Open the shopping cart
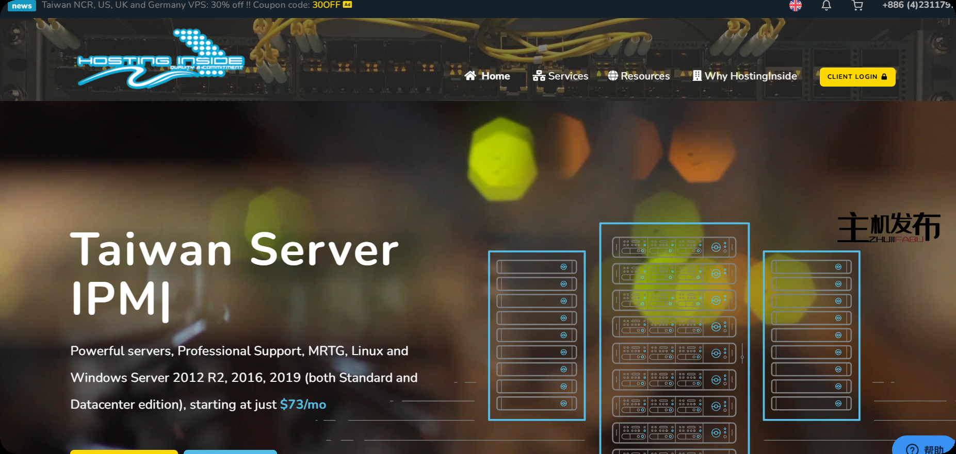 (857, 5)
